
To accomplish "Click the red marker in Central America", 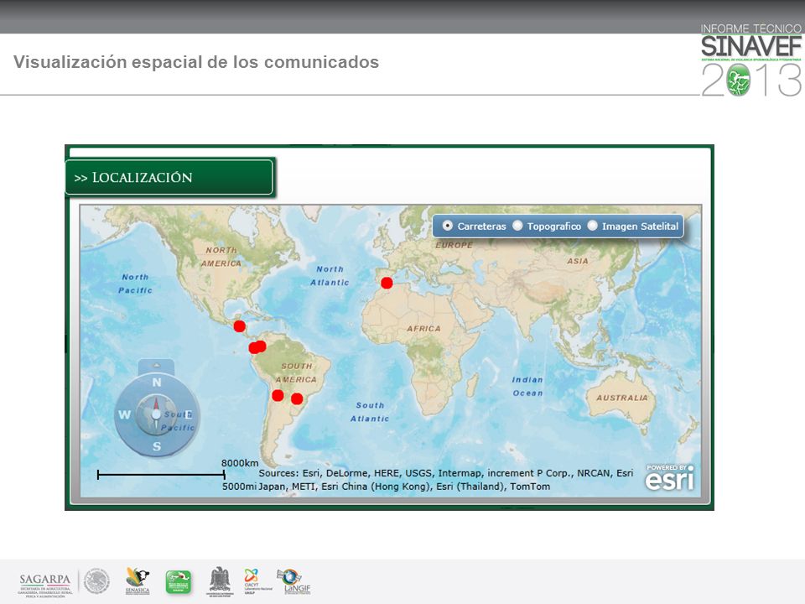I will [x=239, y=326].
